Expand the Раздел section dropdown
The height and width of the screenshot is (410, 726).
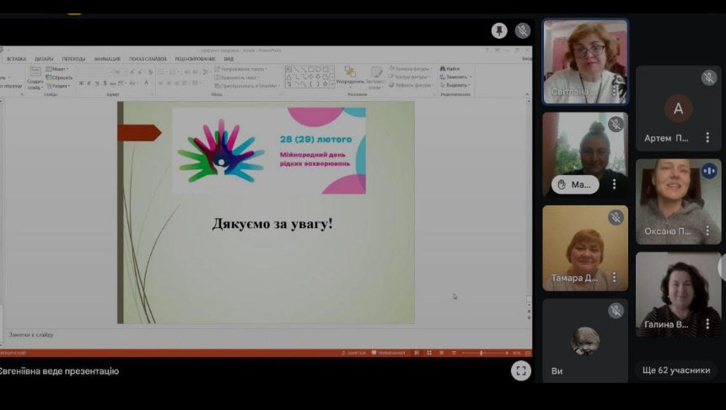(58, 86)
